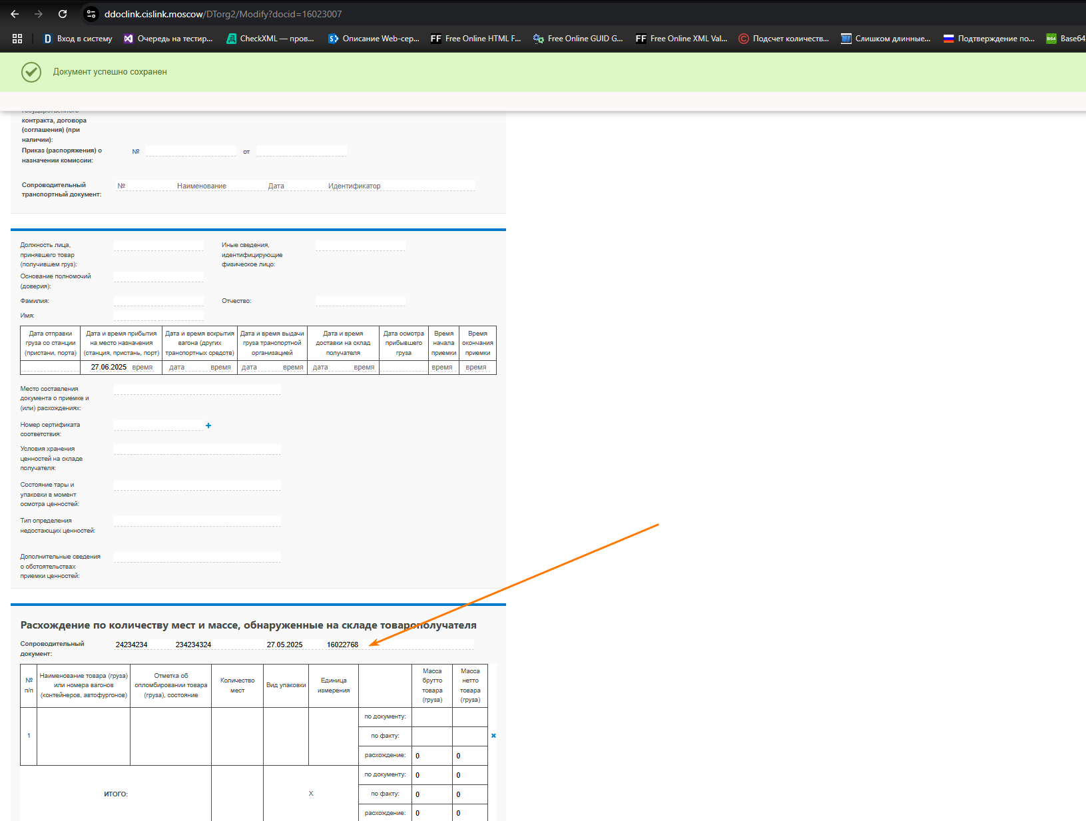Screen dimensions: 1086x821
Task: Open the Base64 bookmark
Action: pyautogui.click(x=1066, y=39)
